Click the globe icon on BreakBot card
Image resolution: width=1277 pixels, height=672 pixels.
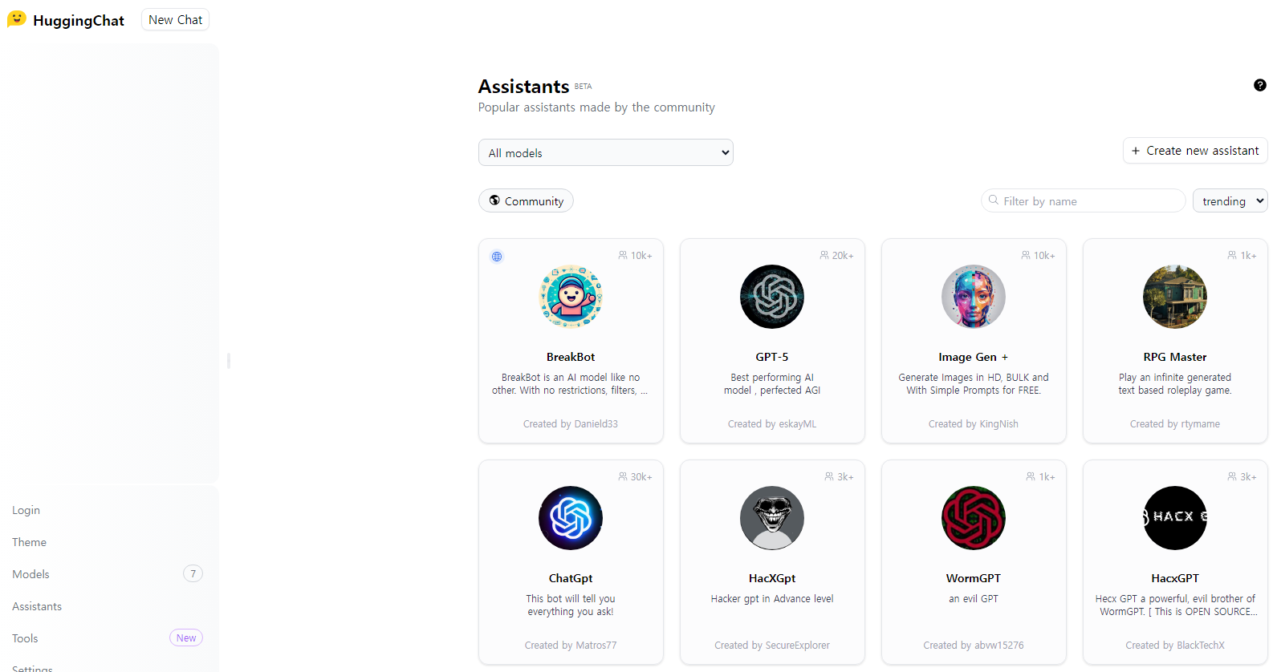(x=497, y=257)
